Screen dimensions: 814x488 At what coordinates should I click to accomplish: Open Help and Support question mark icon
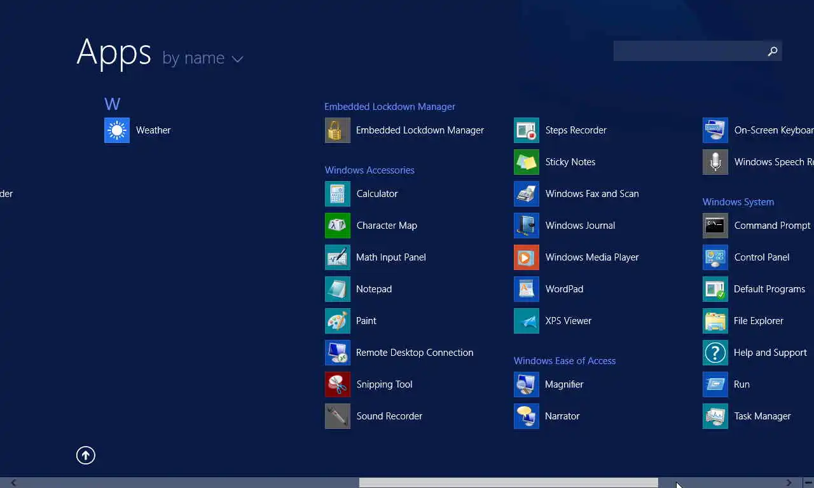point(715,353)
